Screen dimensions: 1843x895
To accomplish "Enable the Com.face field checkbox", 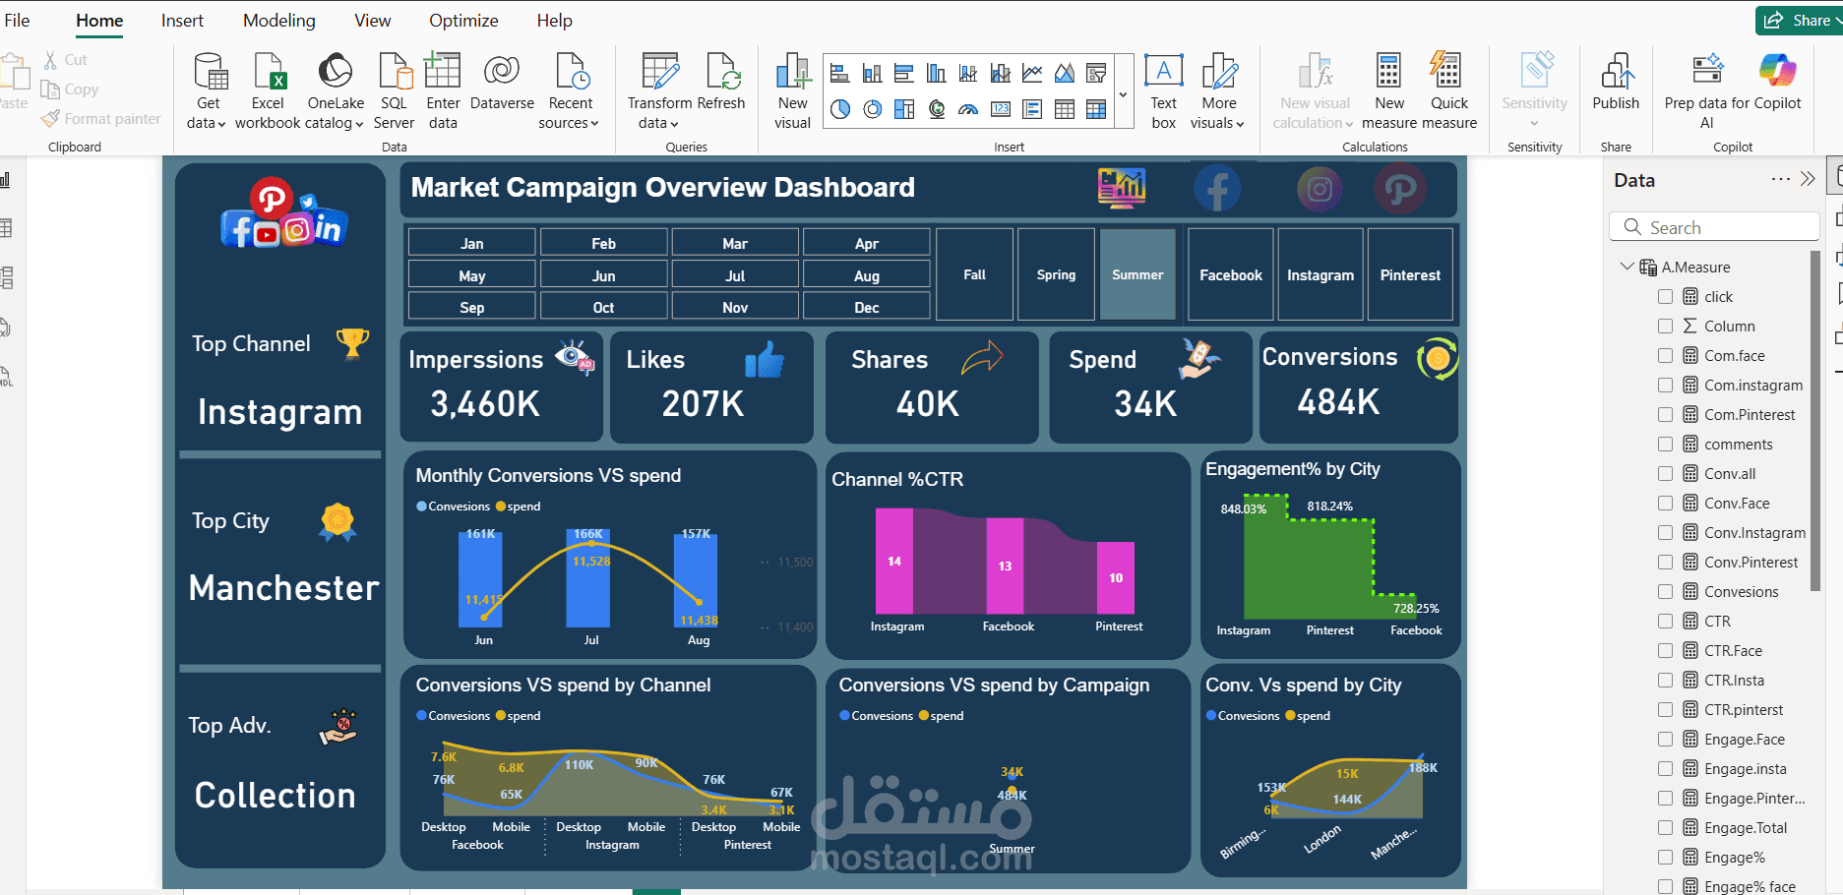I will [1665, 355].
